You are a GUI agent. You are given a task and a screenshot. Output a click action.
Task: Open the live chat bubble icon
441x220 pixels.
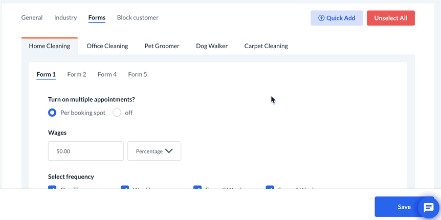pyautogui.click(x=429, y=208)
